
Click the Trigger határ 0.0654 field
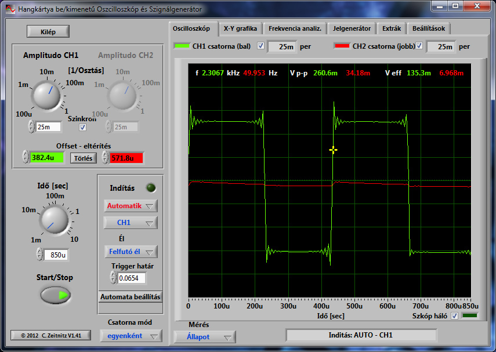[132, 278]
